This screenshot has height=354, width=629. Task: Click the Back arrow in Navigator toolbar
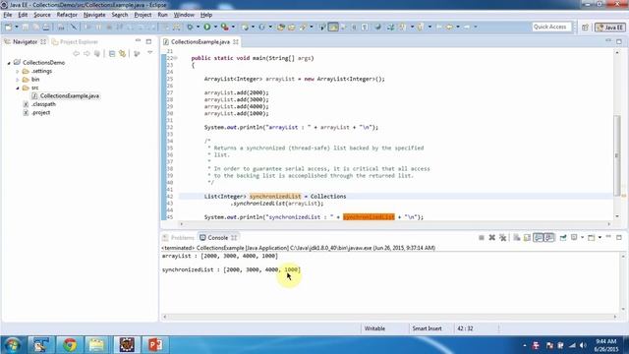click(x=77, y=53)
